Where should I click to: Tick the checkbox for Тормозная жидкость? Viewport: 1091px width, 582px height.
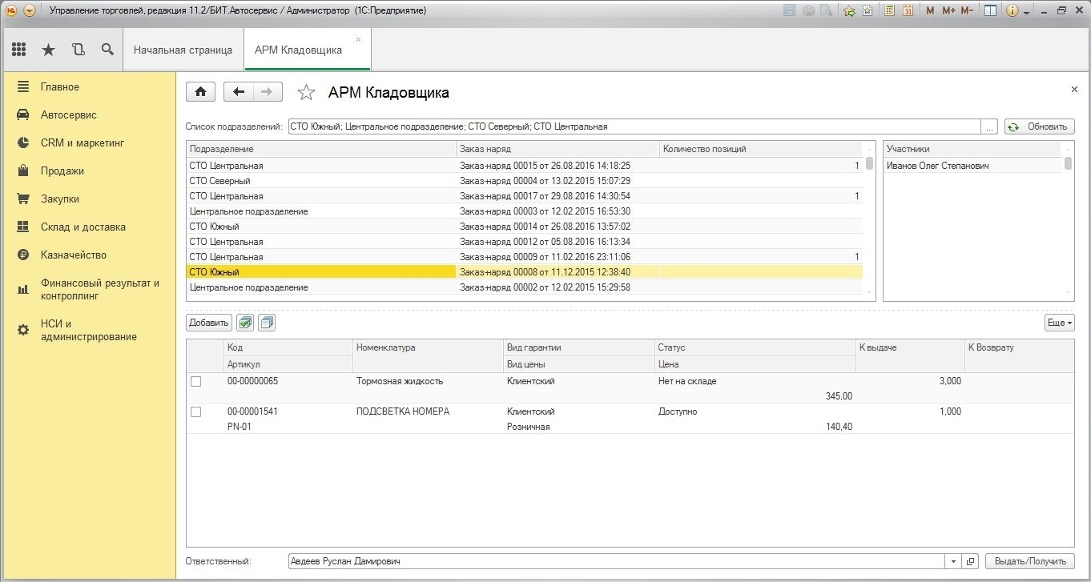coord(196,382)
